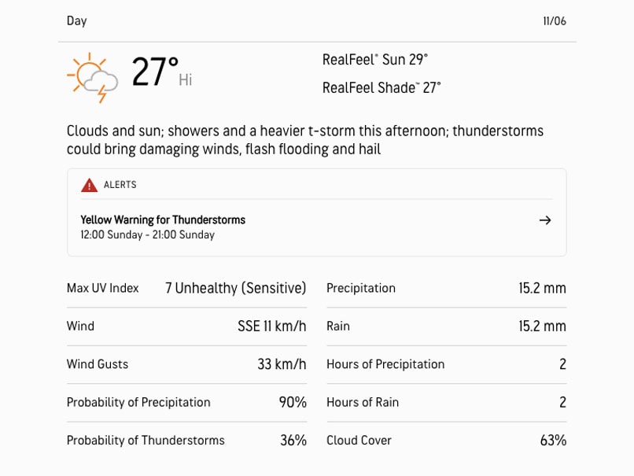Click the RealFeel Sun 29° value
Image resolution: width=634 pixels, height=476 pixels.
[375, 60]
